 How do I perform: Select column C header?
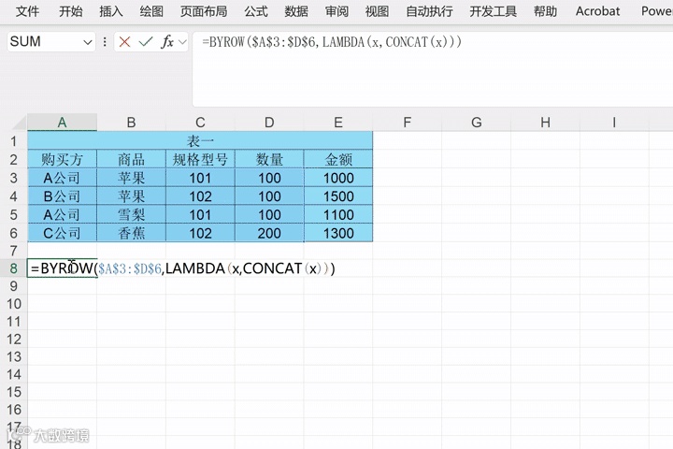click(x=200, y=123)
